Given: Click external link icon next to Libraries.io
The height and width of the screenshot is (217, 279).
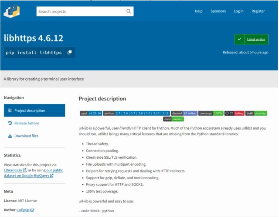Looking at the screenshot, I should tap(24, 170).
